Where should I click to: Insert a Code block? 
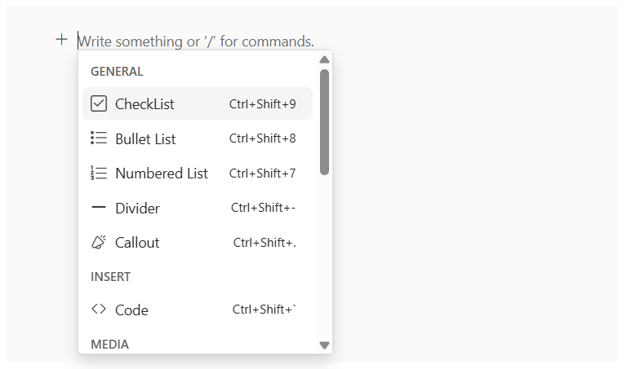tap(131, 310)
